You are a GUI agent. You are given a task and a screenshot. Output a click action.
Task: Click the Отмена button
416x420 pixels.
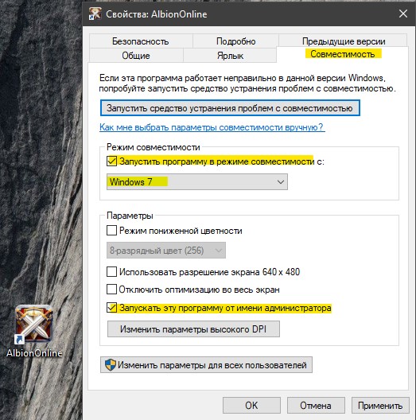316,405
